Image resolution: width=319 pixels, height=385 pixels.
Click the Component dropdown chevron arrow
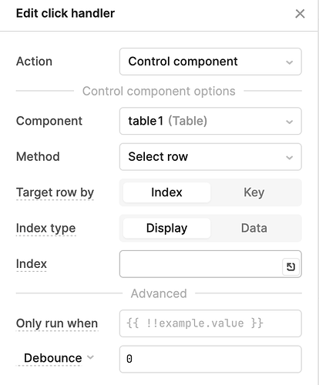[290, 122]
